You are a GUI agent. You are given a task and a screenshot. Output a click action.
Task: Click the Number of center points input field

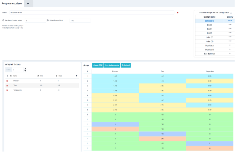tap(35, 20)
